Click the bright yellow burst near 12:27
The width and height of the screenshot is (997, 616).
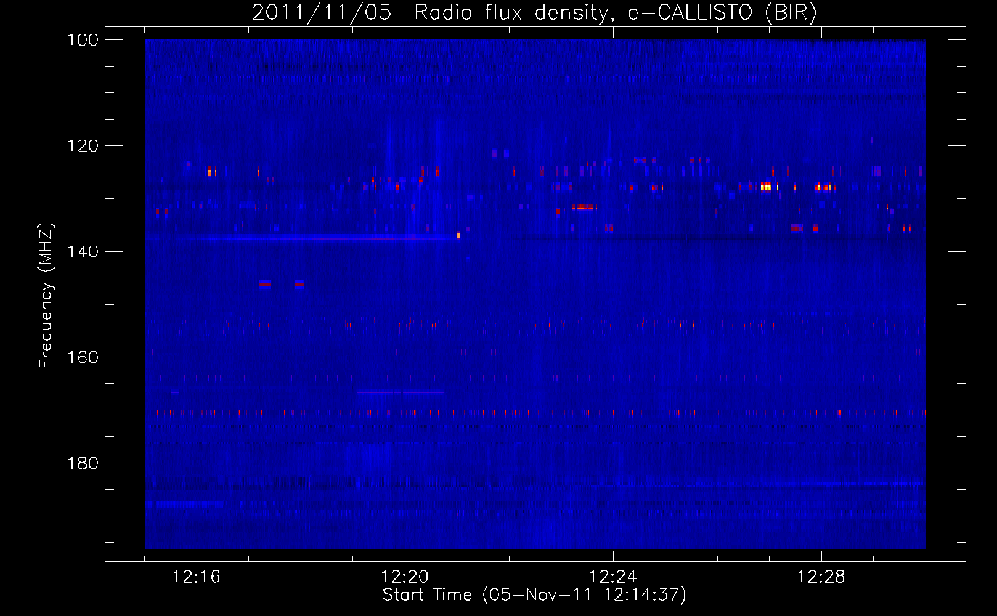point(766,187)
